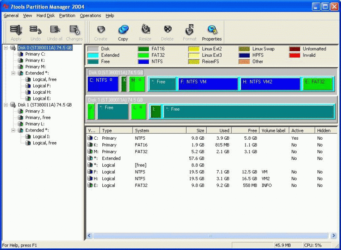Select Logical E: in the tree
The height and width of the screenshot is (250, 341).
[x=42, y=98]
